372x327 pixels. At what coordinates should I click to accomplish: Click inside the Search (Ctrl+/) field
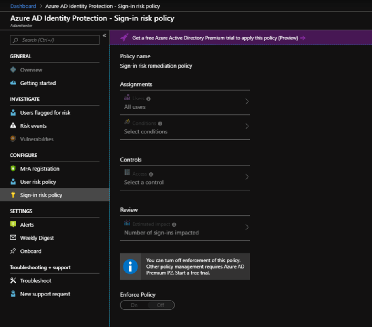click(54, 40)
